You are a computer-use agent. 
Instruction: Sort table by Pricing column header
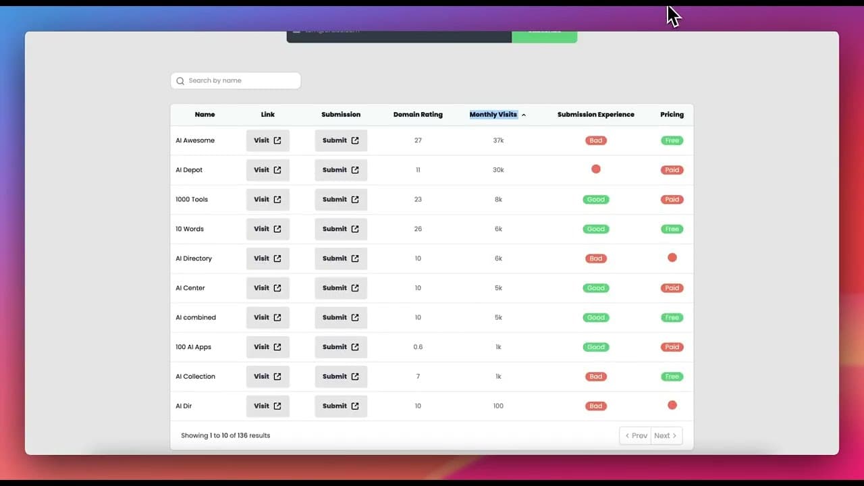pos(672,115)
